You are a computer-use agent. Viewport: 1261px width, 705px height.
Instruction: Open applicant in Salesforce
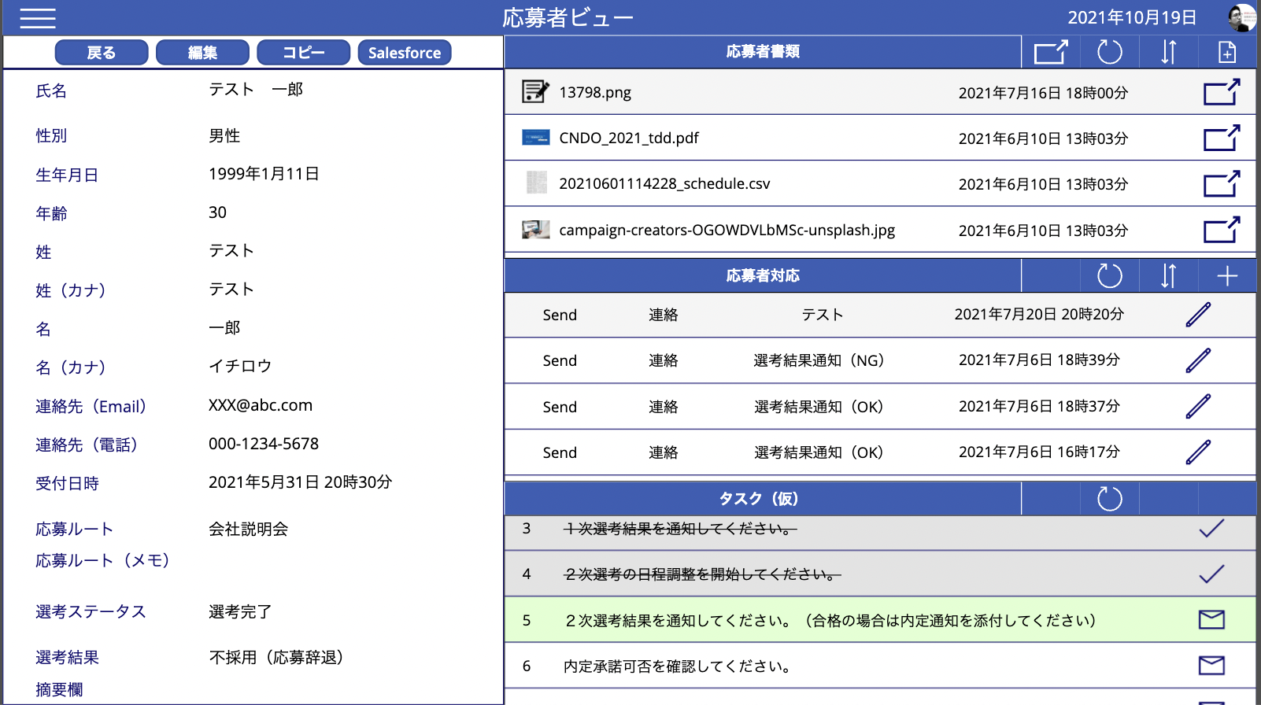click(405, 53)
